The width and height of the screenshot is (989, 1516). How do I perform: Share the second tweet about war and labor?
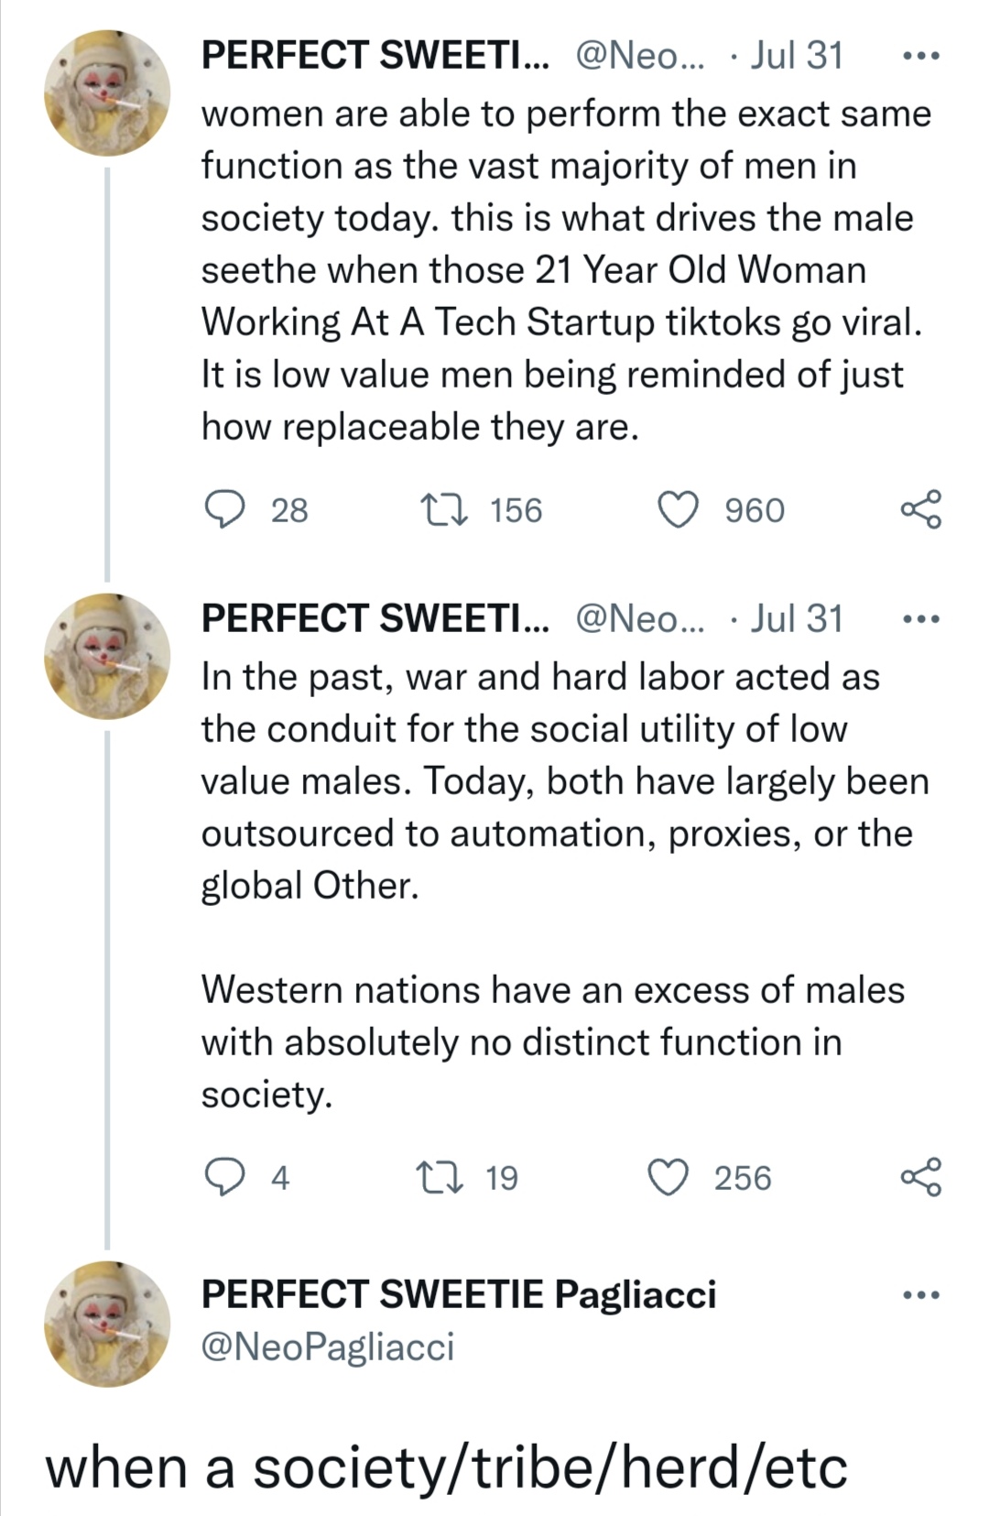pos(920,1177)
